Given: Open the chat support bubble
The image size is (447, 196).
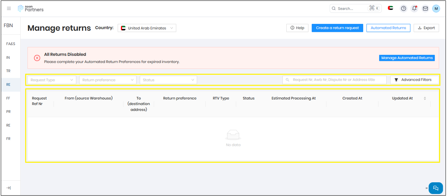Looking at the screenshot, I should click(435, 188).
